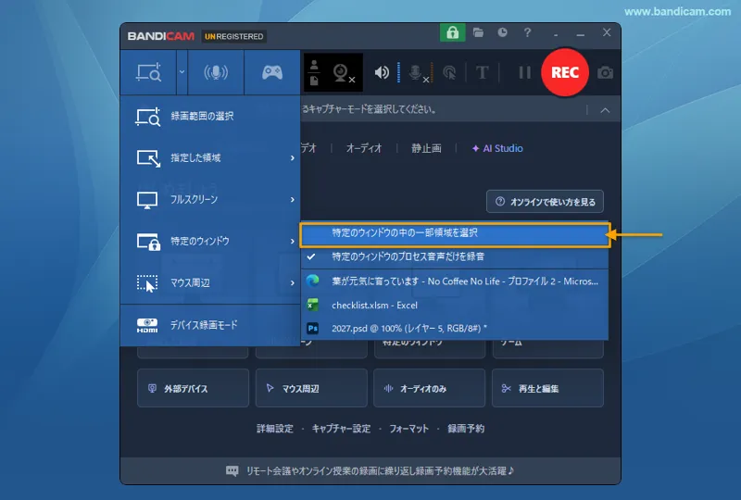This screenshot has height=500, width=741.
Task: Switch to HDMI device recording mode tab
Action: point(216,72)
